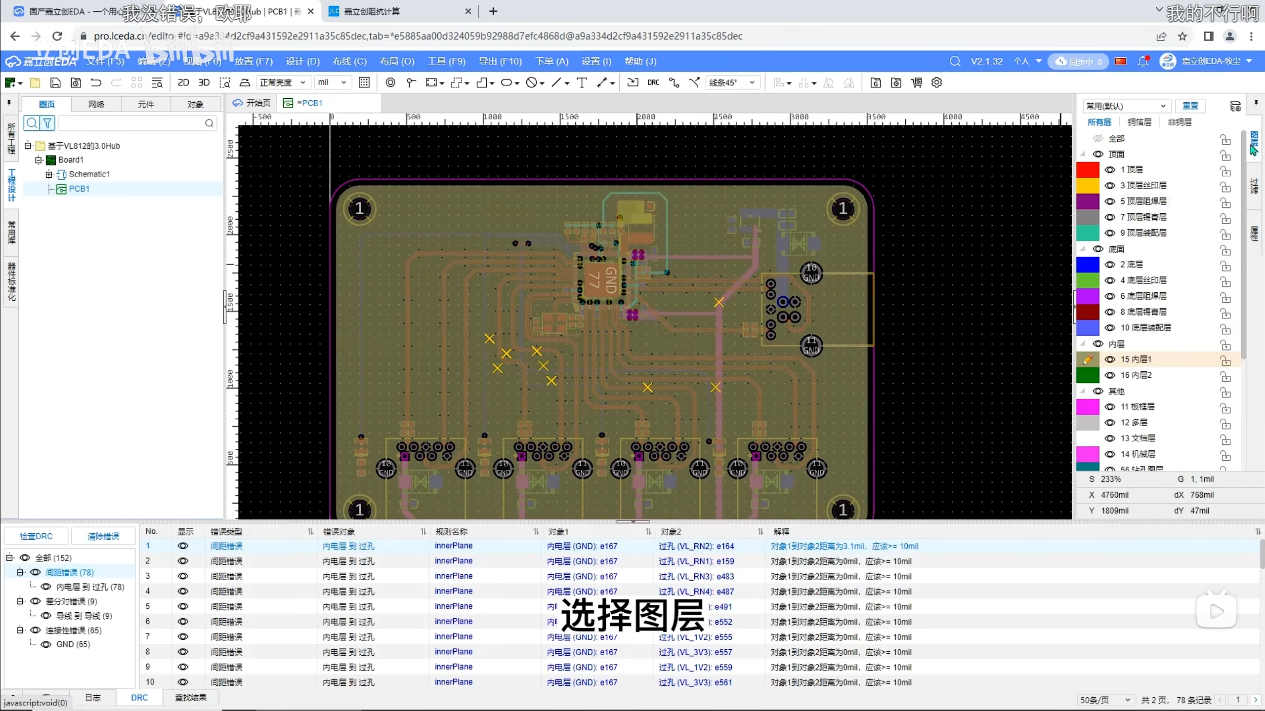Select the dimension measurement tool
Screen dimensions: 1265x711
point(601,82)
